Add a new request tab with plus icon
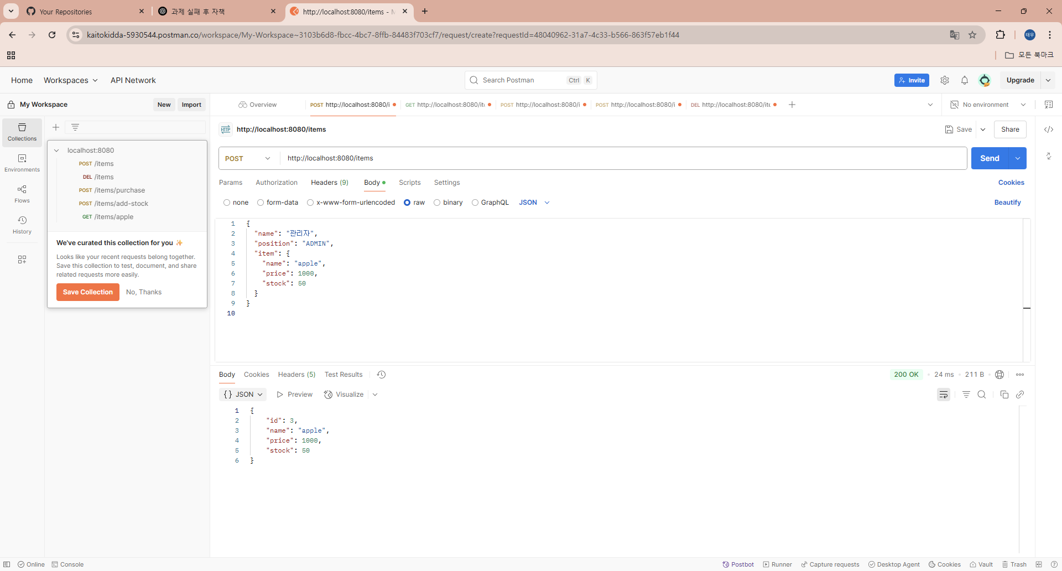This screenshot has width=1062, height=571. click(x=792, y=105)
